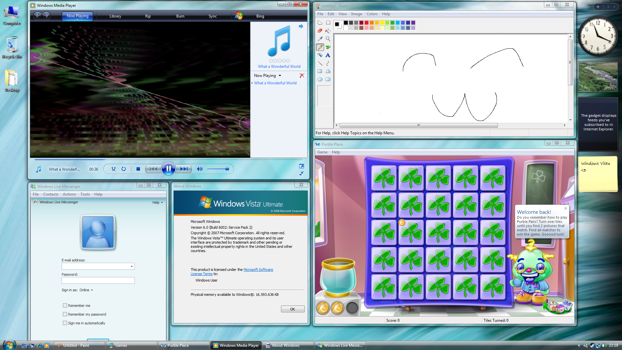Click the Password input field
Image resolution: width=622 pixels, height=350 pixels.
pyautogui.click(x=98, y=281)
